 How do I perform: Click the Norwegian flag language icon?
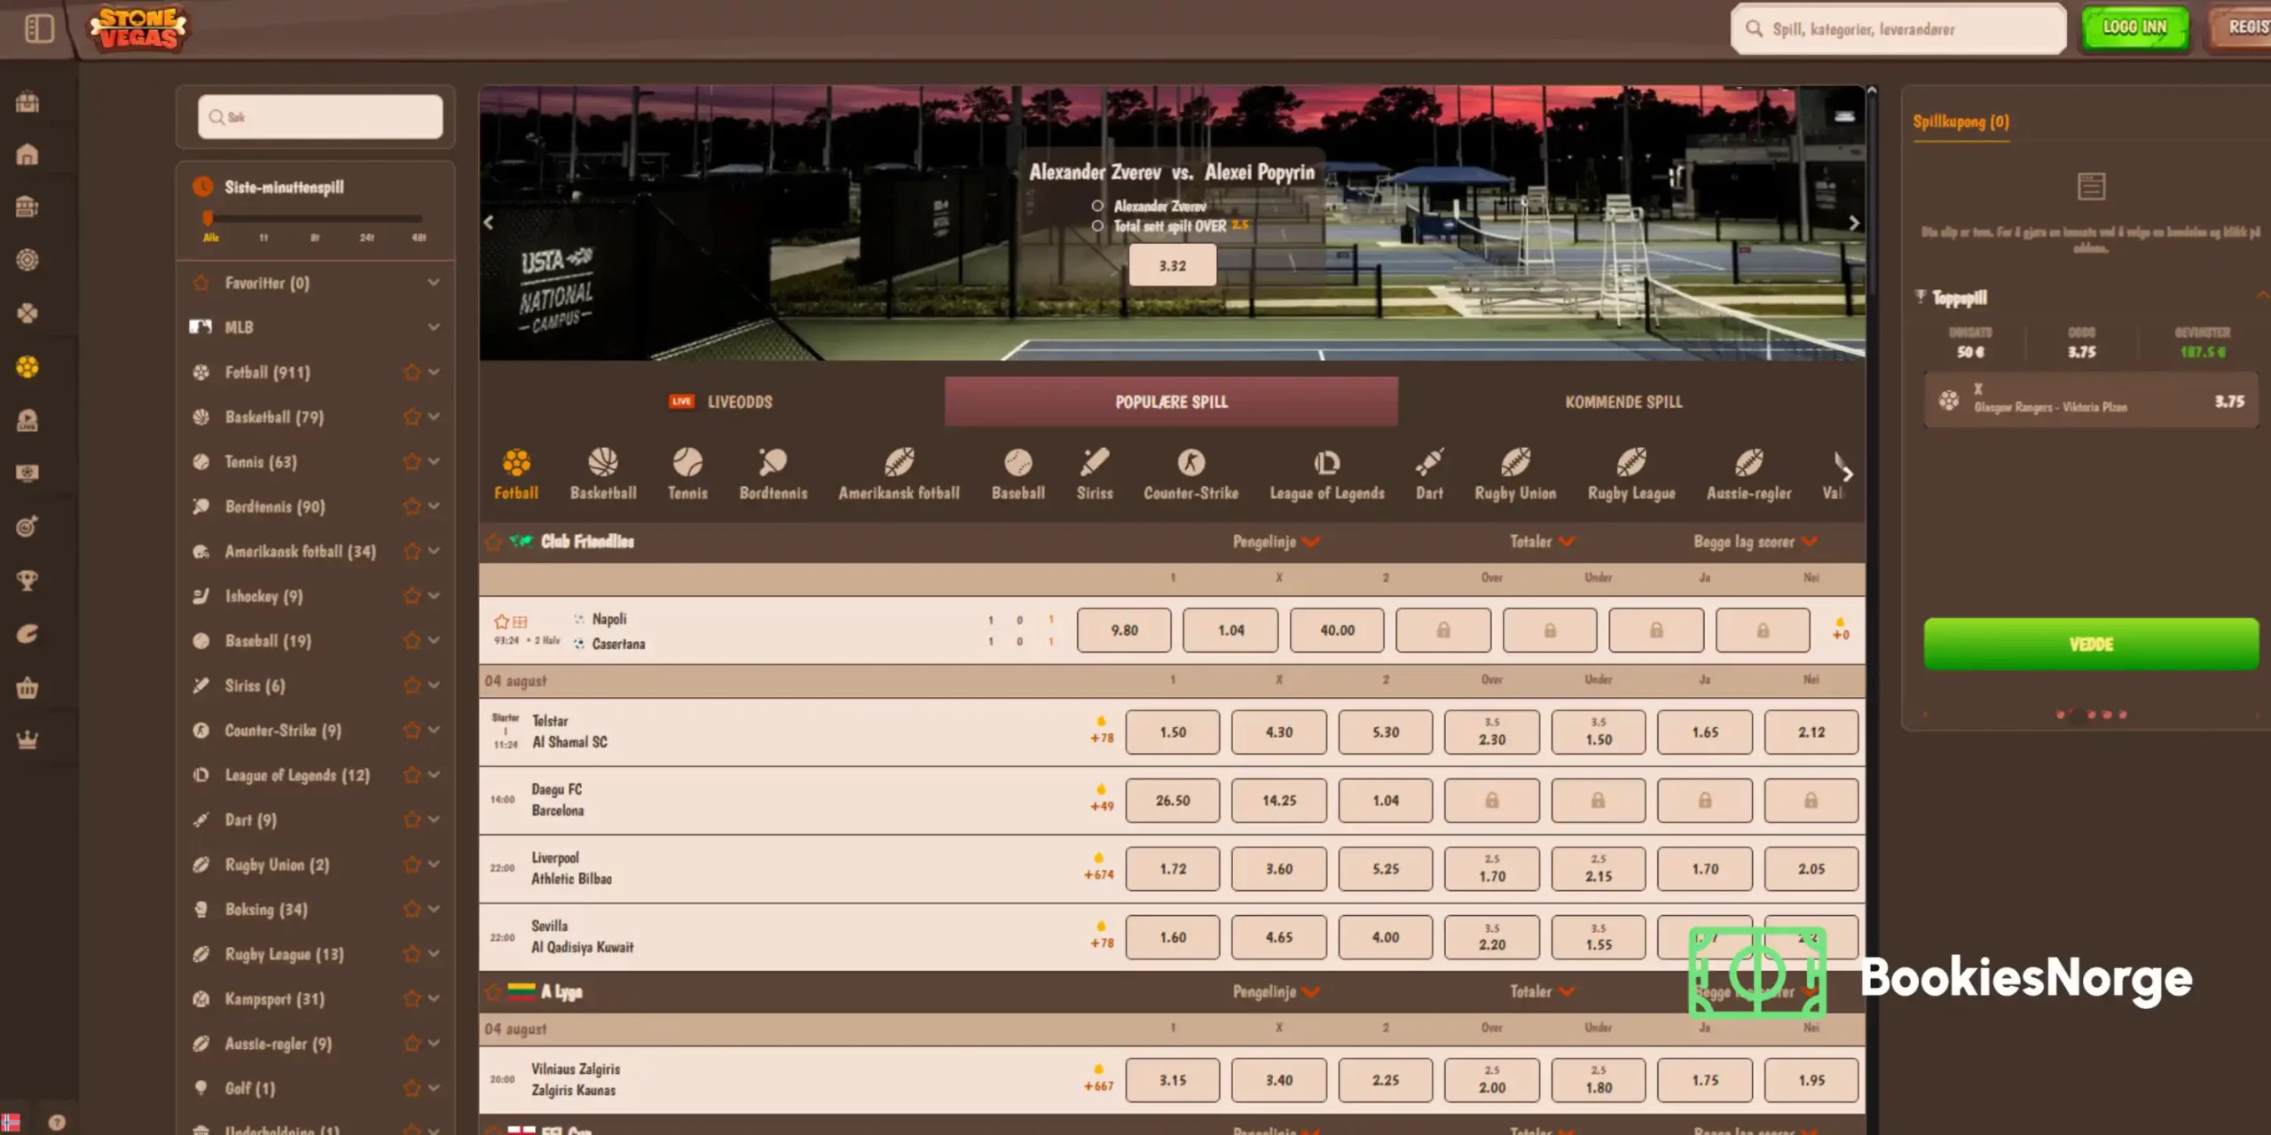(x=11, y=1123)
